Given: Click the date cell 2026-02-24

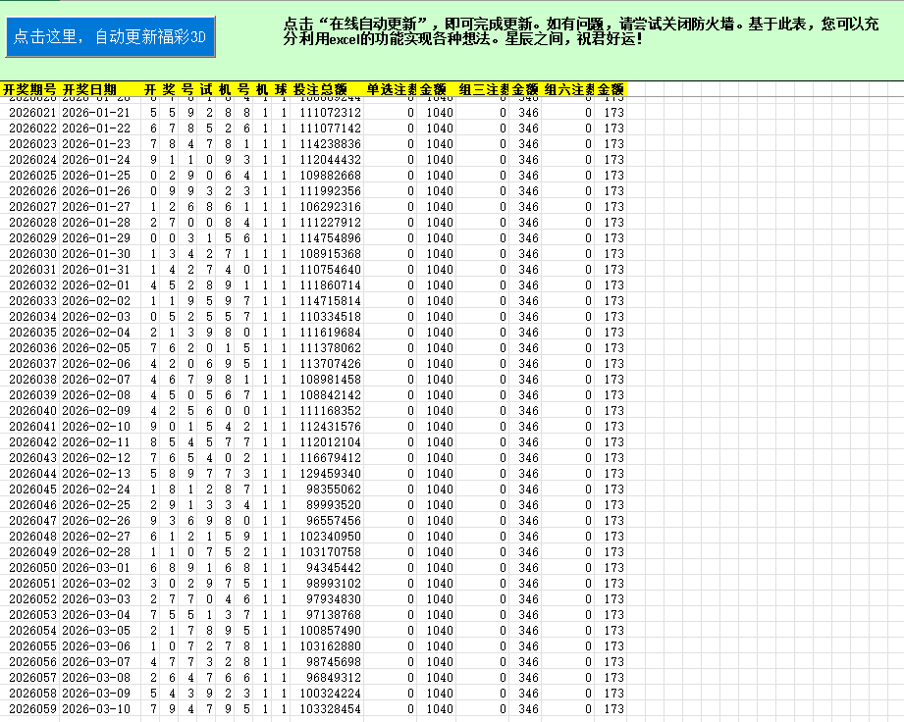Looking at the screenshot, I should [x=95, y=490].
